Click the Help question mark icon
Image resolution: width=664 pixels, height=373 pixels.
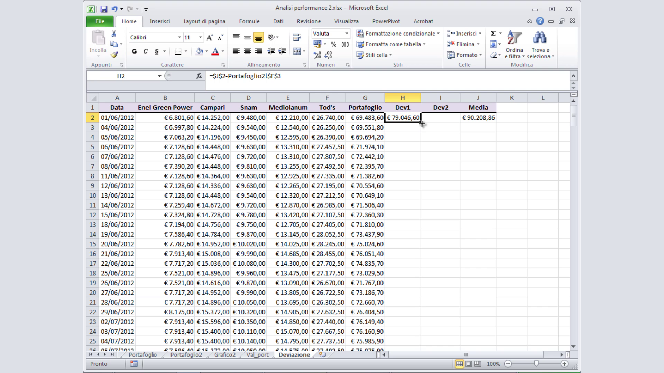pos(540,21)
